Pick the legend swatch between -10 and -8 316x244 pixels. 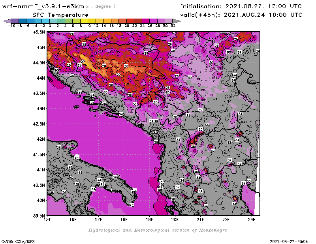[x=15, y=21]
